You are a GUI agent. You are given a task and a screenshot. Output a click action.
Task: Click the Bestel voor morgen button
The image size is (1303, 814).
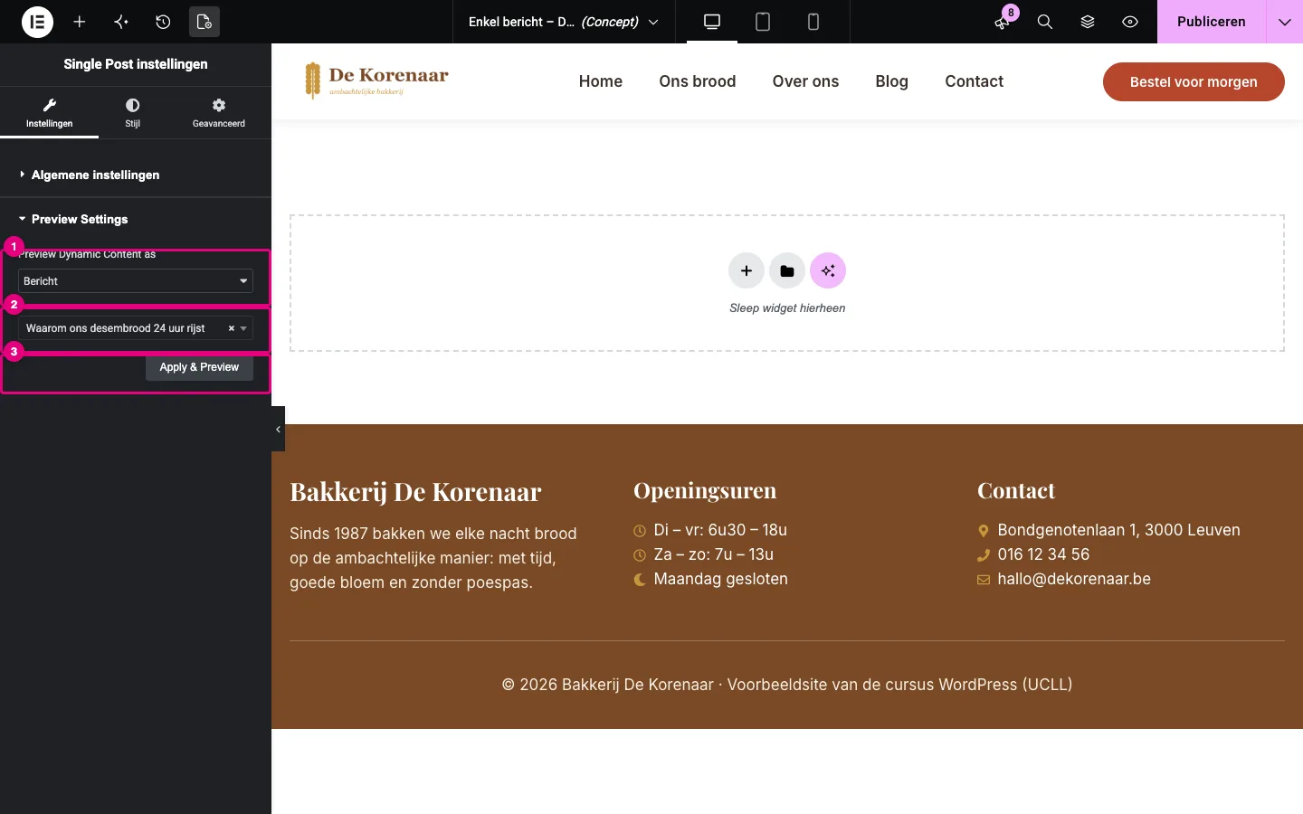pyautogui.click(x=1194, y=81)
